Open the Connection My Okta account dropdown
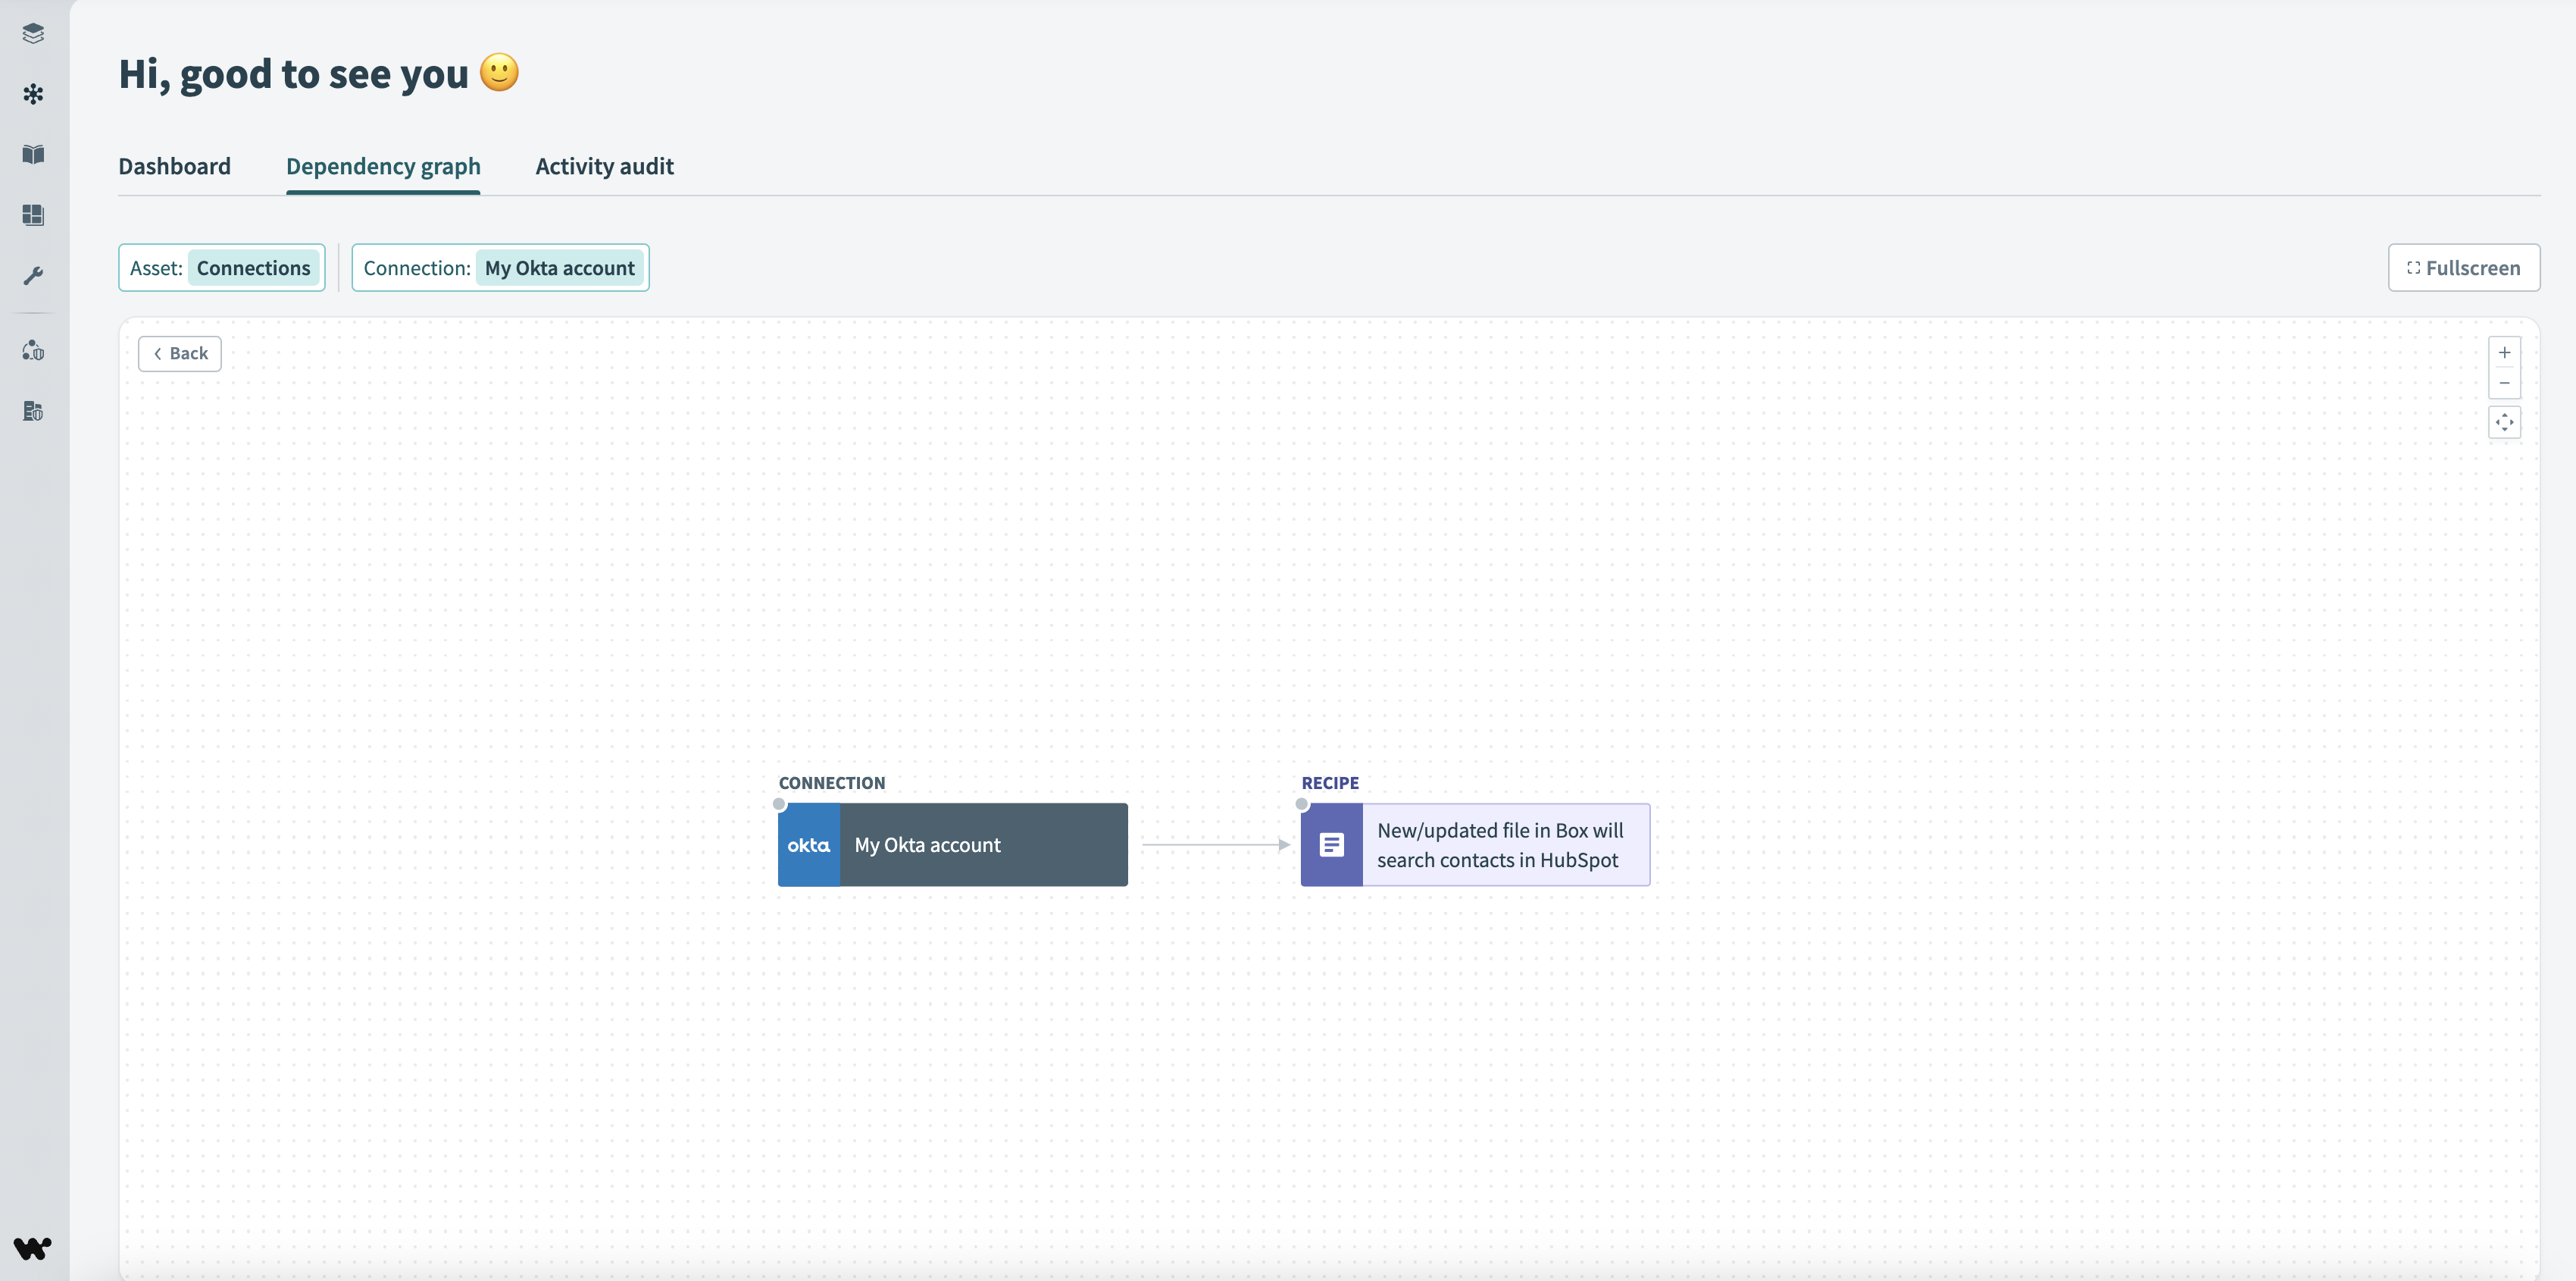Image resolution: width=2576 pixels, height=1281 pixels. click(500, 268)
